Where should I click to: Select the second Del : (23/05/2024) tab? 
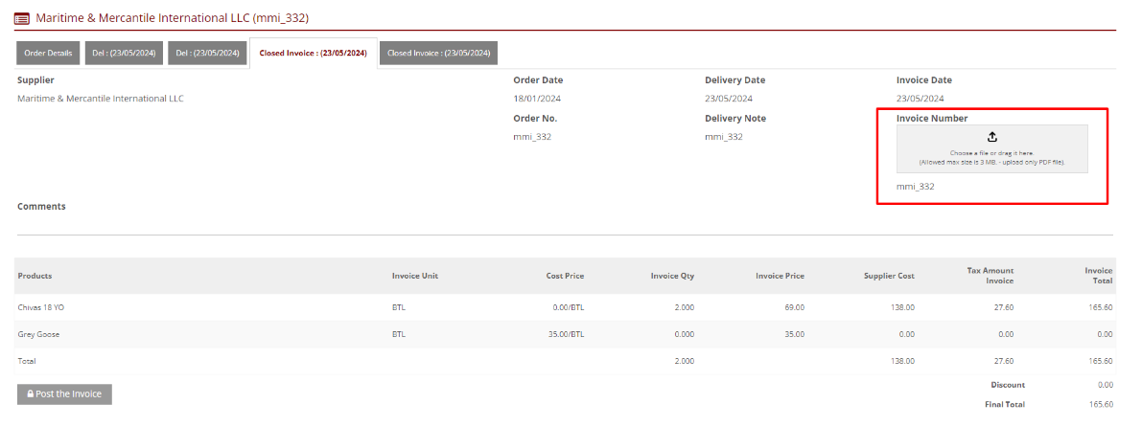pos(206,53)
